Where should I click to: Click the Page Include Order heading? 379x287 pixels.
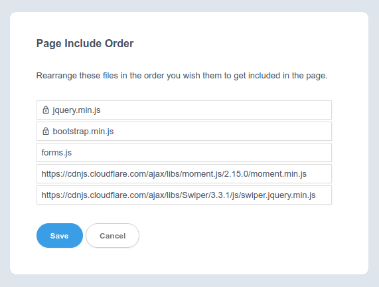click(85, 44)
